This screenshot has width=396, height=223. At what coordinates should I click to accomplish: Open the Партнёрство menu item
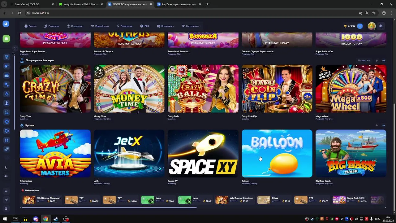[100, 26]
